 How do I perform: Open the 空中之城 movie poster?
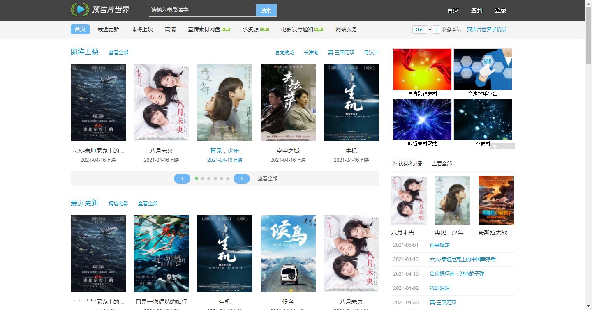tap(288, 103)
